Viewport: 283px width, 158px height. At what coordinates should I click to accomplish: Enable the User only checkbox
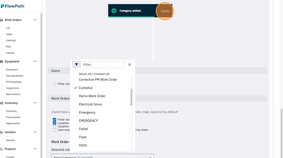click(x=55, y=130)
